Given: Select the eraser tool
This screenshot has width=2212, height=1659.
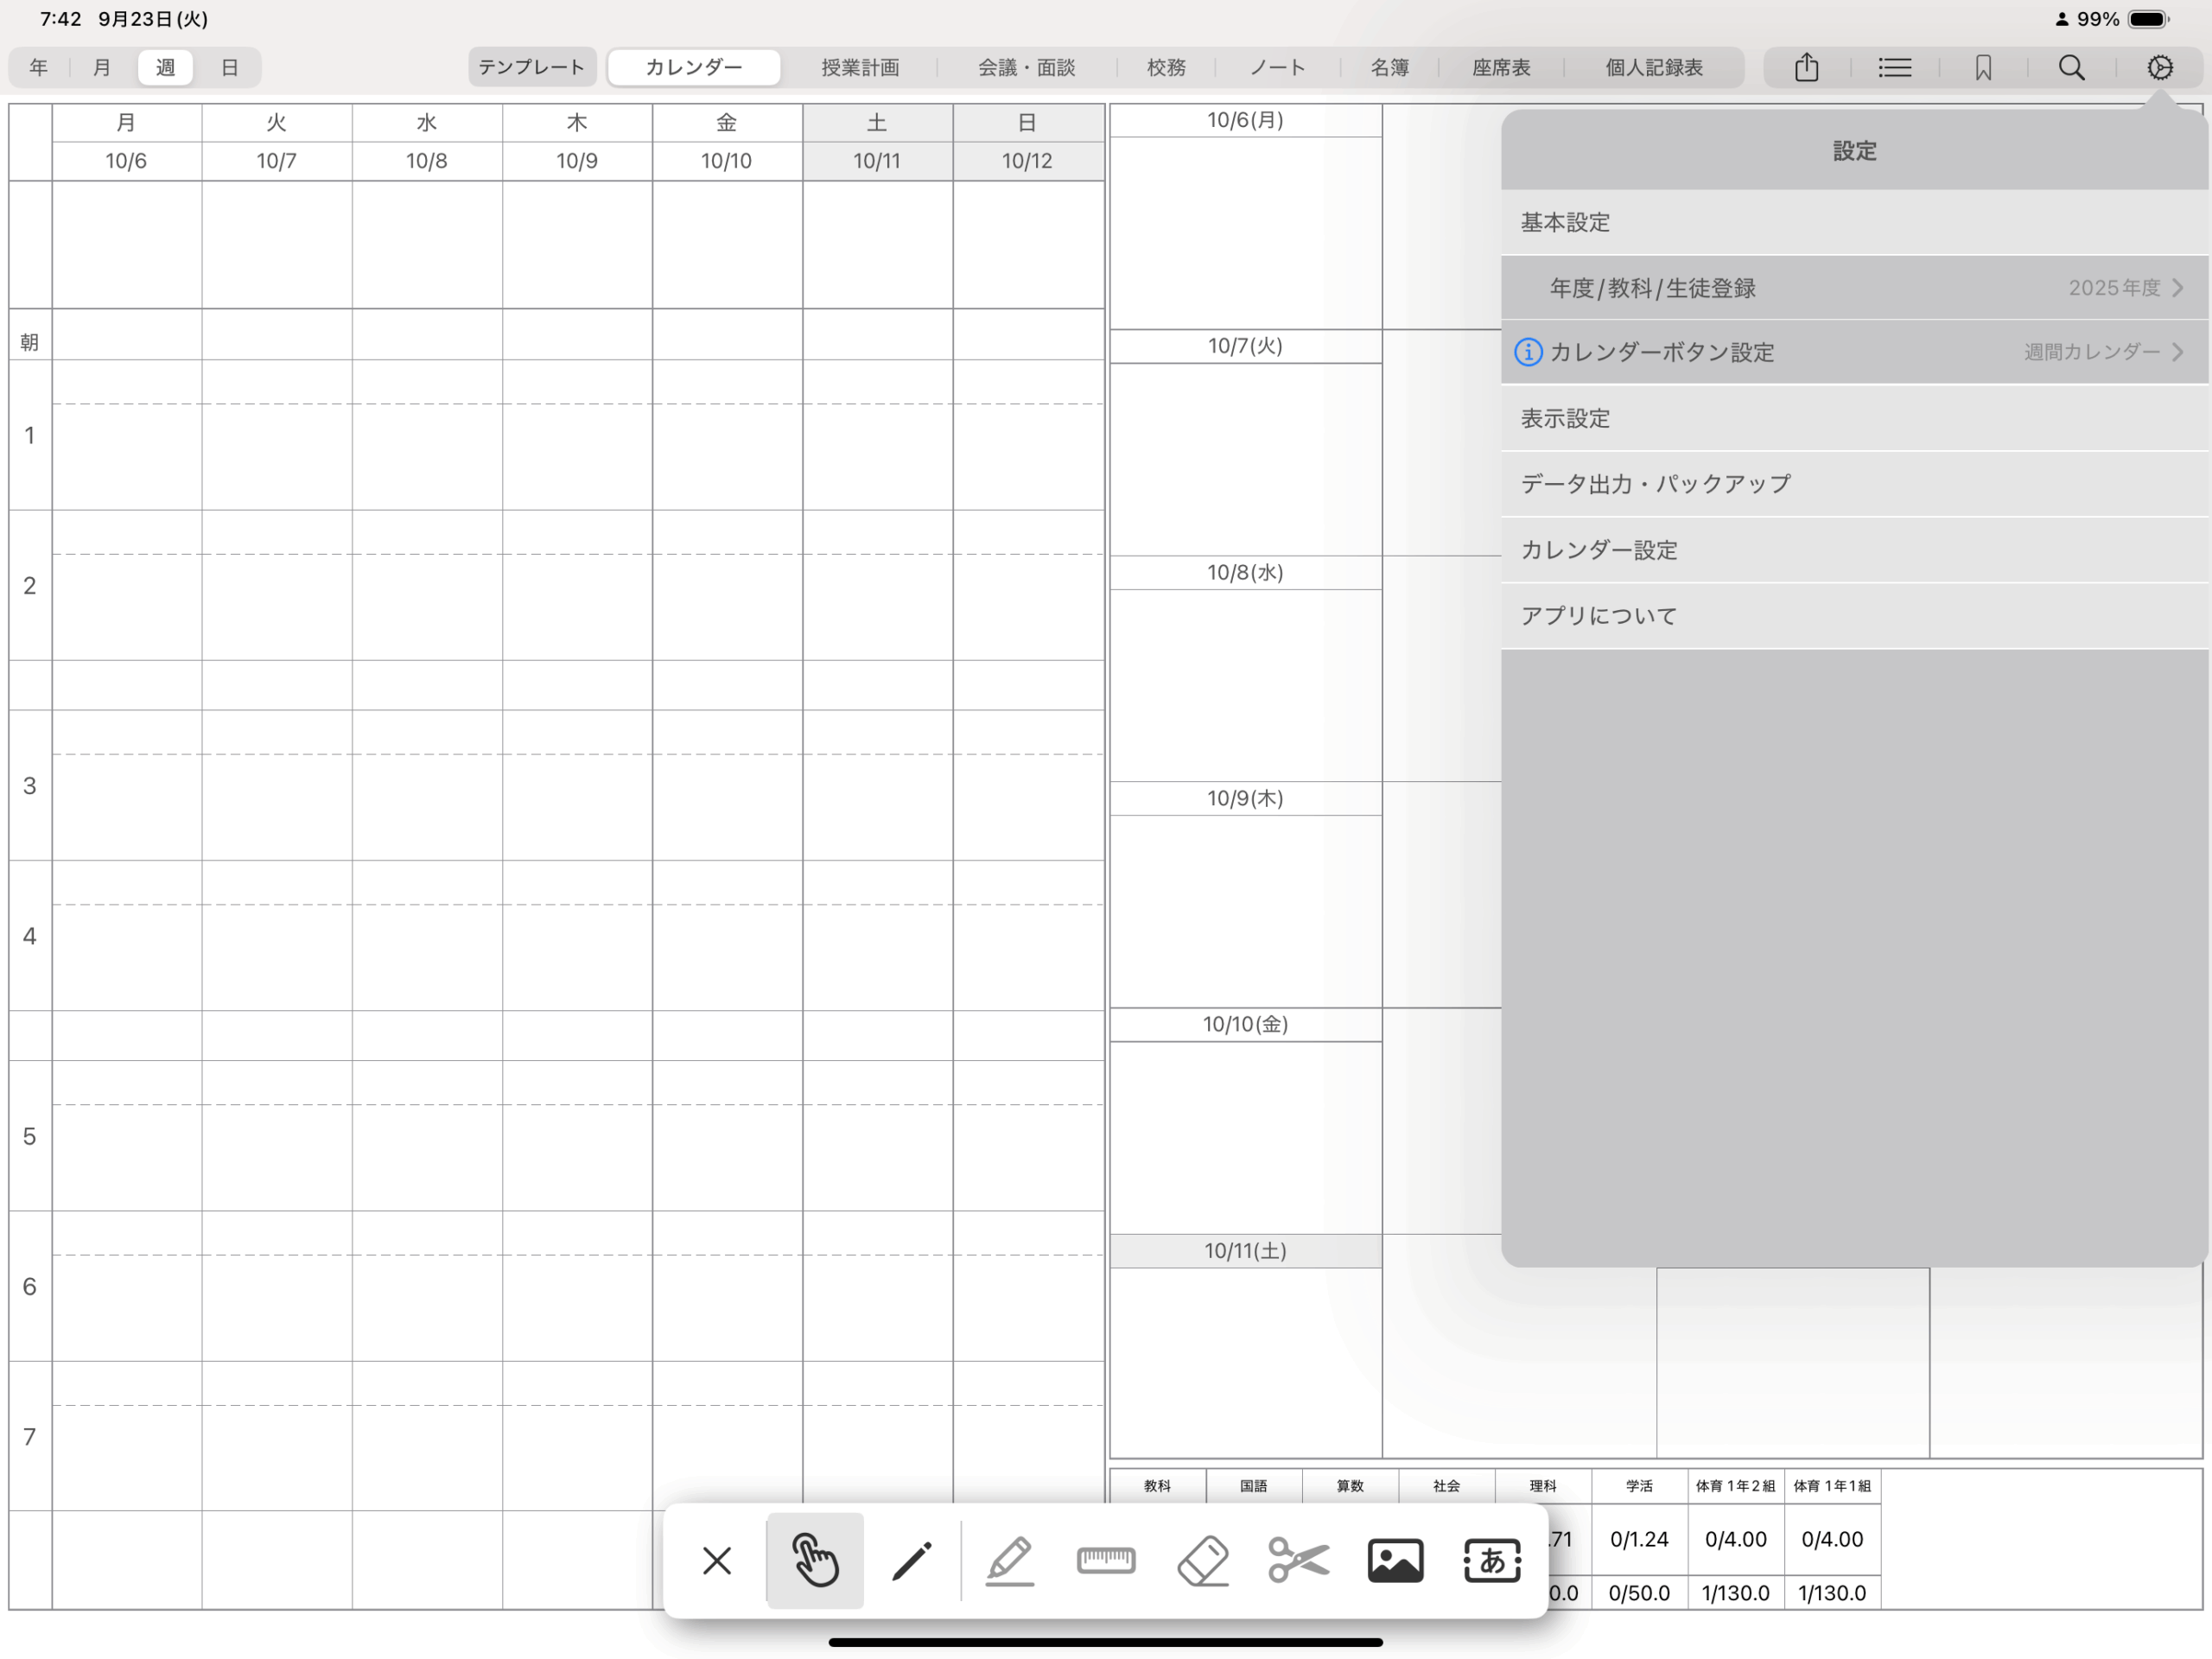Looking at the screenshot, I should [x=1202, y=1560].
